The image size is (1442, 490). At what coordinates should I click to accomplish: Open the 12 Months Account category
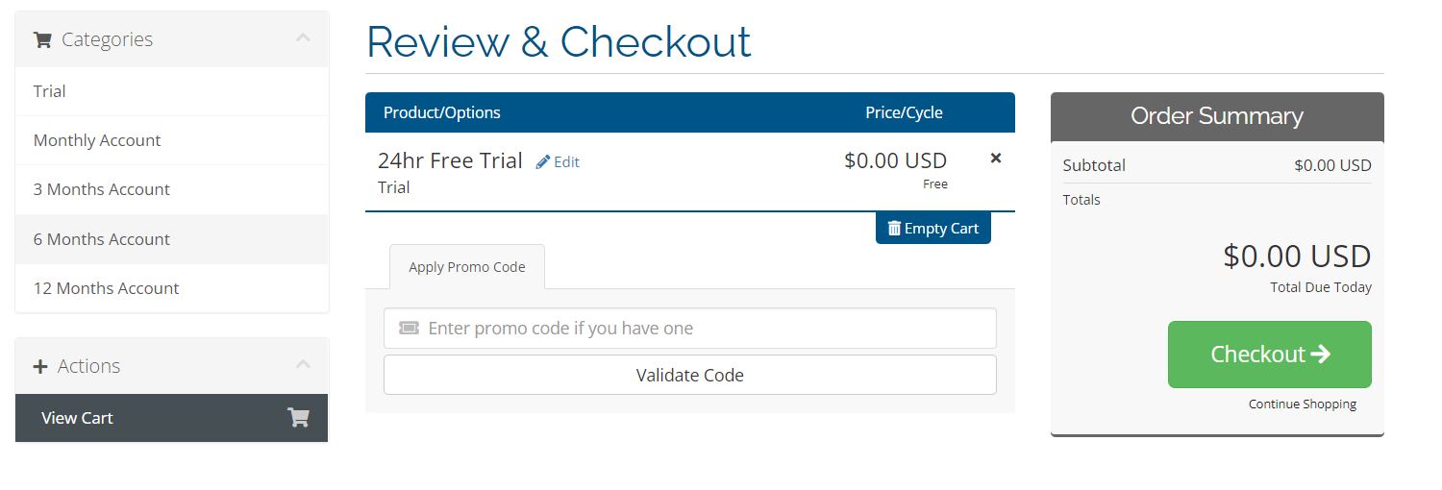[106, 288]
